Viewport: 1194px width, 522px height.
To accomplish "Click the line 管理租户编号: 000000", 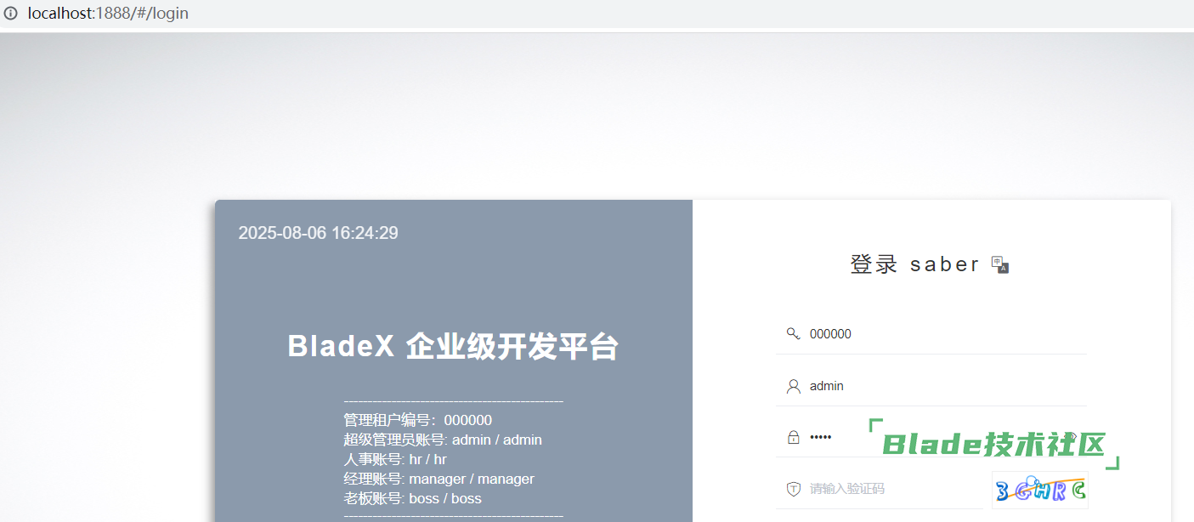I will pos(418,420).
